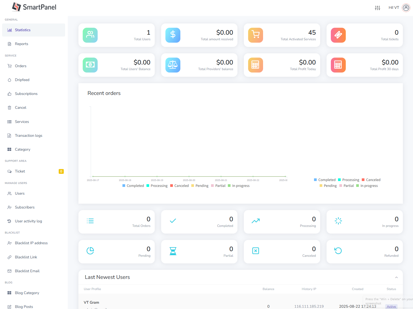The height and width of the screenshot is (309, 413).
Task: Open the Dripfeed section
Action: pos(22,80)
